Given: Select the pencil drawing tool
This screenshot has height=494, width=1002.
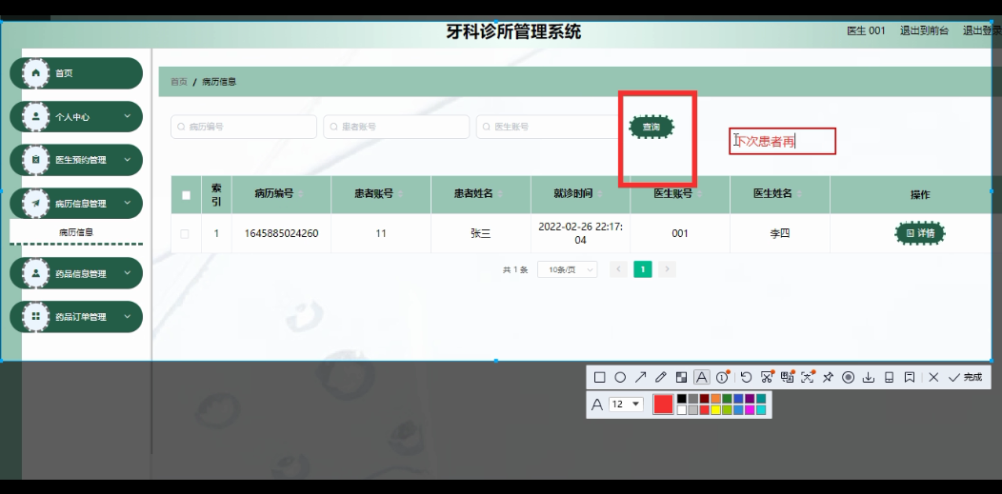Looking at the screenshot, I should point(661,377).
